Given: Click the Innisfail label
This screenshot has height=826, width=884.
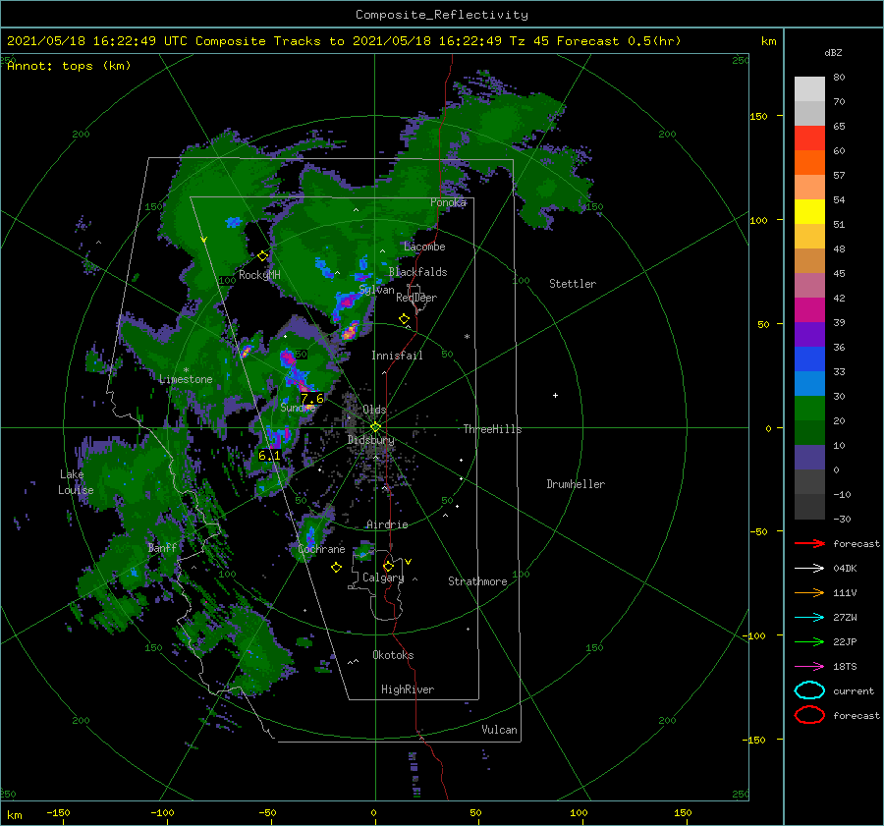Looking at the screenshot, I should (x=397, y=356).
